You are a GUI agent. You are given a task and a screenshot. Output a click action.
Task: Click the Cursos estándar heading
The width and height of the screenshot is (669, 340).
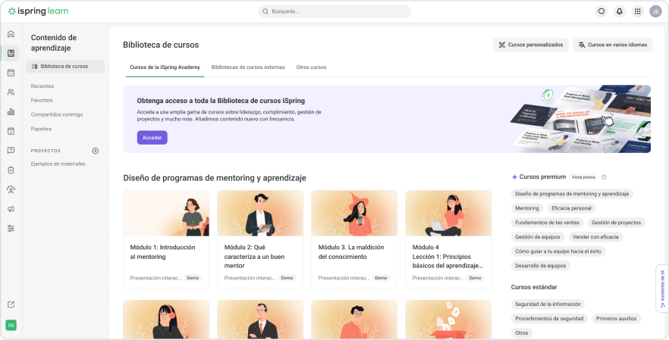534,287
